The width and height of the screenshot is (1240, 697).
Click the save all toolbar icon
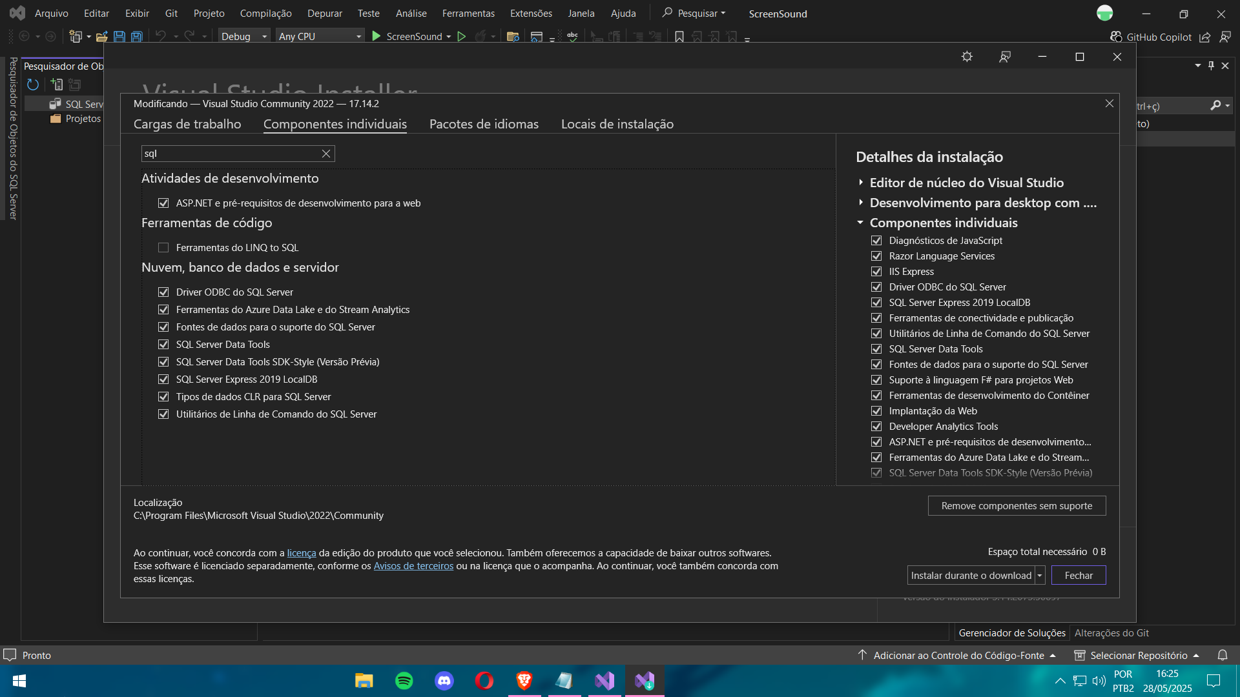(137, 37)
